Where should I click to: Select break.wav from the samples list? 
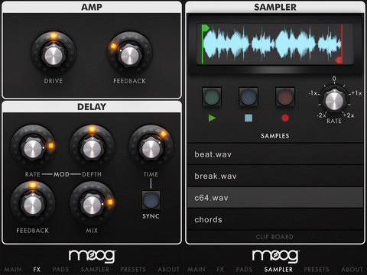275,176
